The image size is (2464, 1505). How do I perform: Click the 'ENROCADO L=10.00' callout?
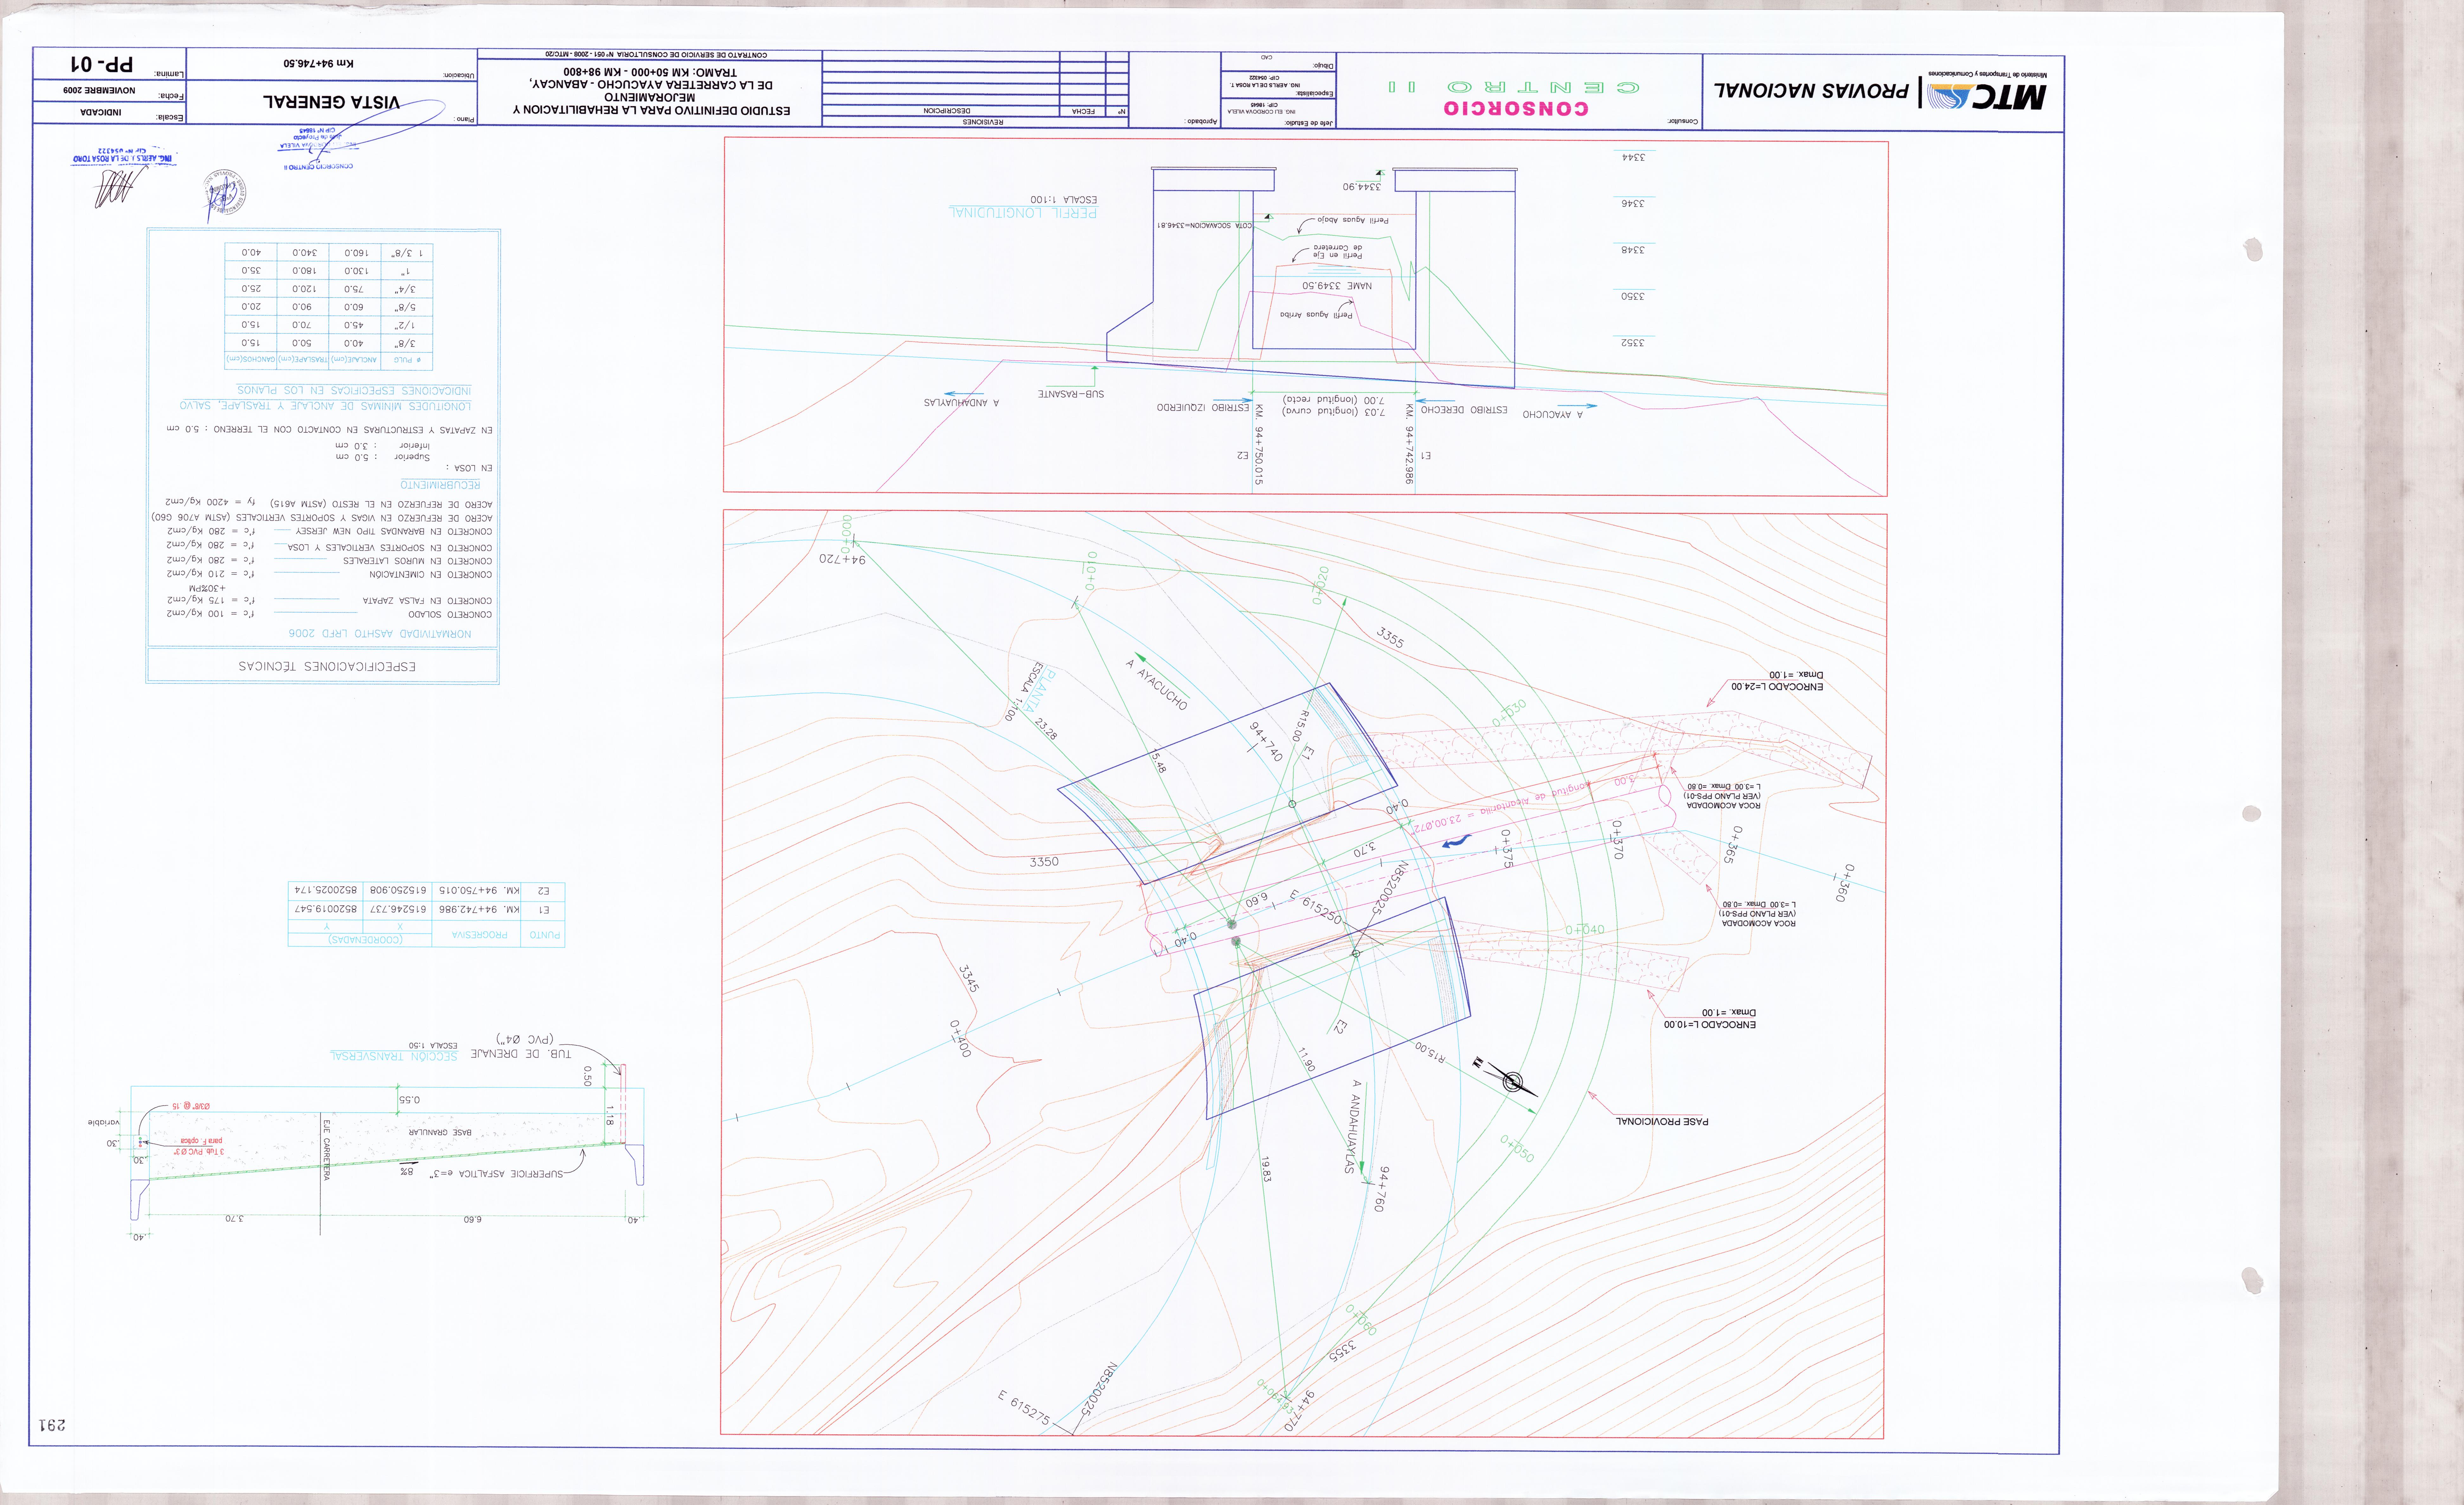click(x=1710, y=1025)
